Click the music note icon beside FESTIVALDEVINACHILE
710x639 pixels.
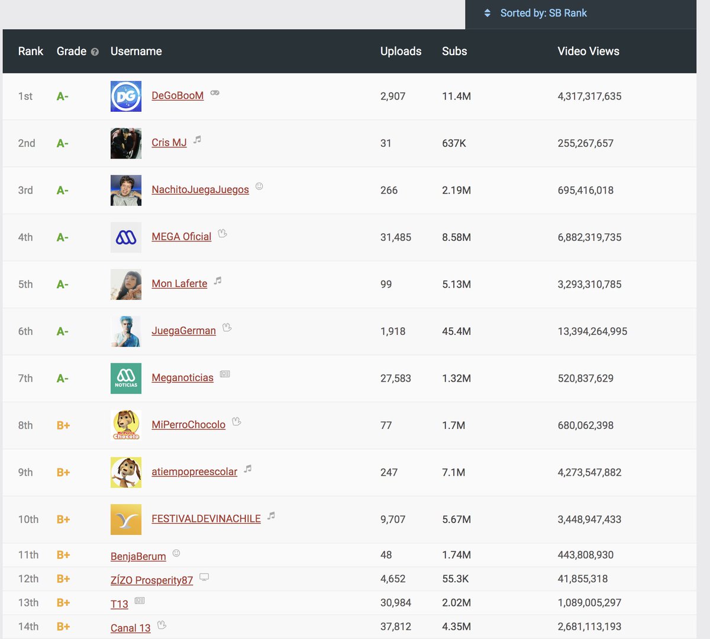271,516
